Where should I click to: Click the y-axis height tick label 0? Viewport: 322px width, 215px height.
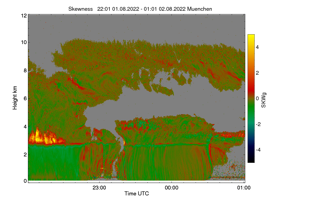(25, 181)
